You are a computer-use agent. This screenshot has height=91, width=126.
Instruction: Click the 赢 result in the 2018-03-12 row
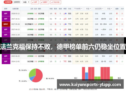tap(117, 14)
